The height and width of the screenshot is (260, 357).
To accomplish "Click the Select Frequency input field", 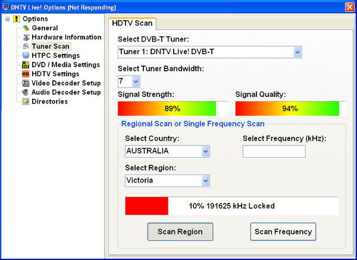I will coord(274,151).
